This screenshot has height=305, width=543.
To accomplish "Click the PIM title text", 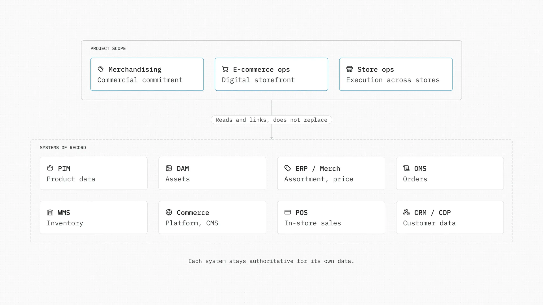I will pyautogui.click(x=64, y=169).
